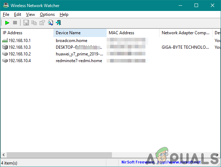Open the File menu
Image resolution: width=221 pixels, height=167 pixels.
pyautogui.click(x=6, y=14)
